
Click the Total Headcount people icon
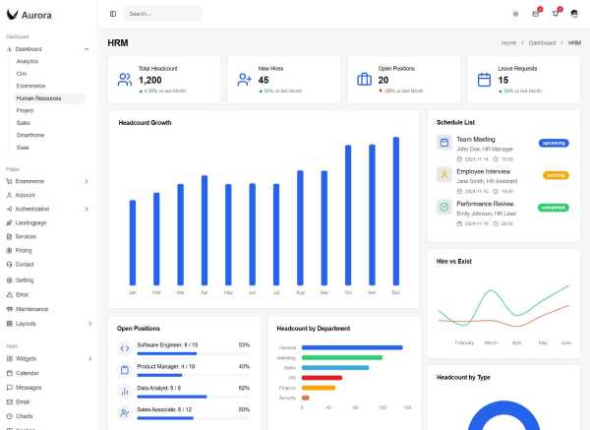coord(125,80)
